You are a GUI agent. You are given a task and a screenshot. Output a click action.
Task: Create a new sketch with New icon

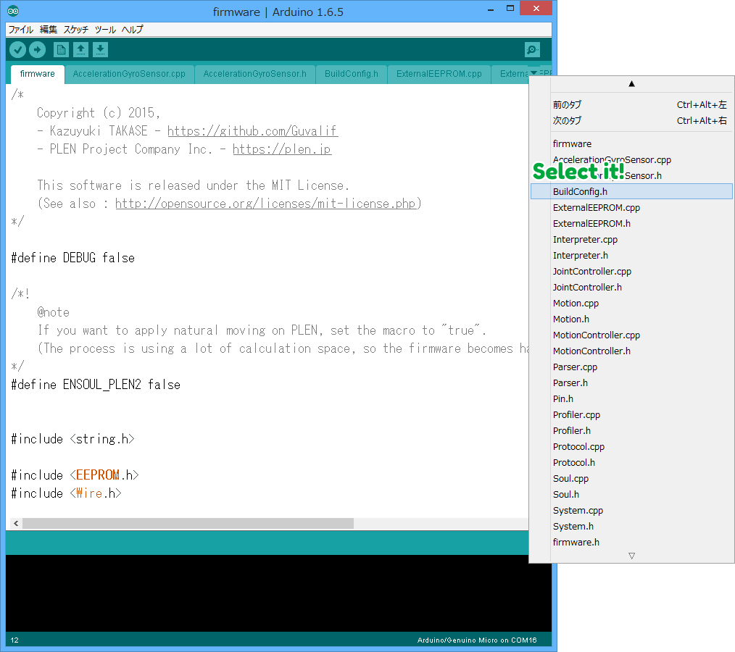[x=61, y=49]
